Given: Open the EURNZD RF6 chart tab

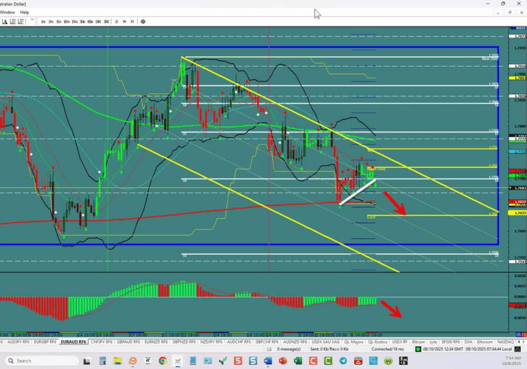Looking at the screenshot, I should pyautogui.click(x=156, y=342).
